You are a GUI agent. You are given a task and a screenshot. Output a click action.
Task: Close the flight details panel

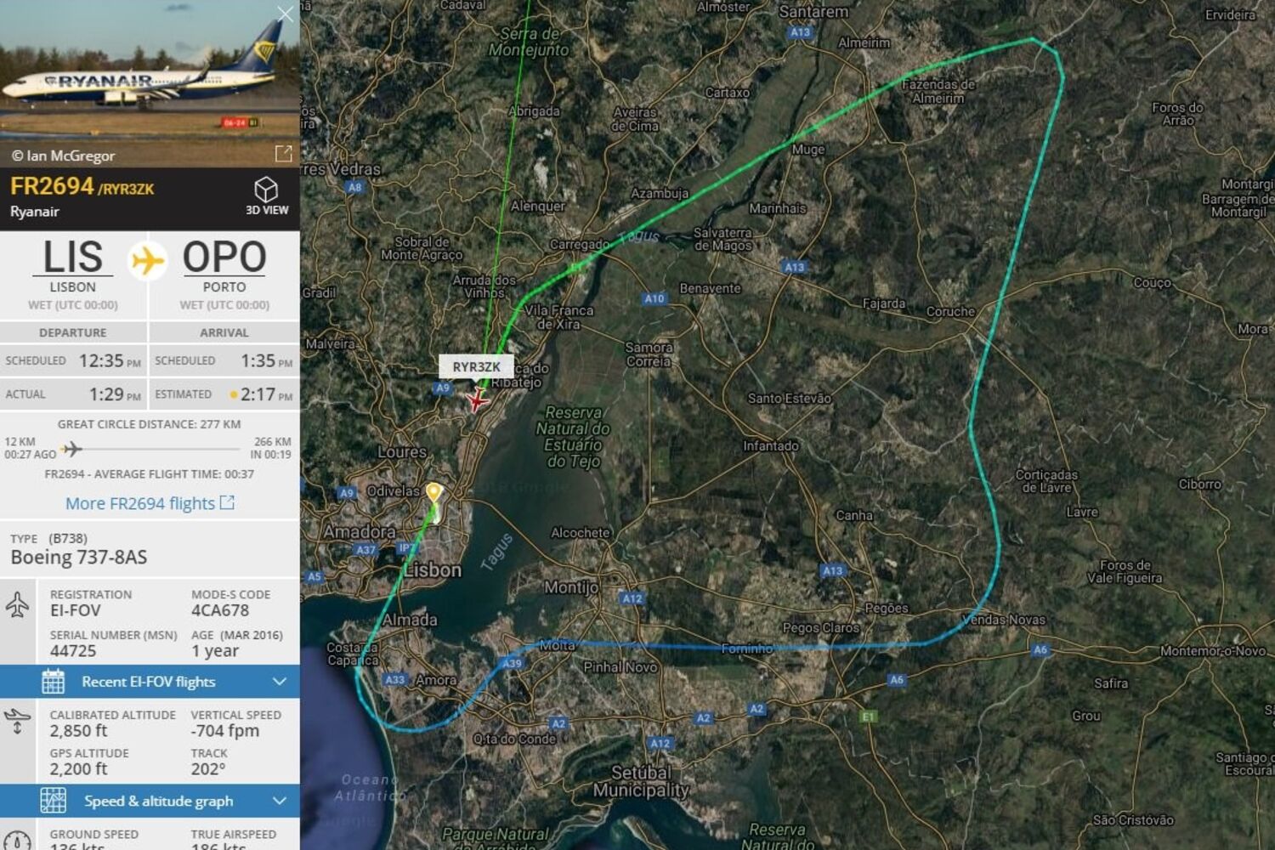(285, 14)
